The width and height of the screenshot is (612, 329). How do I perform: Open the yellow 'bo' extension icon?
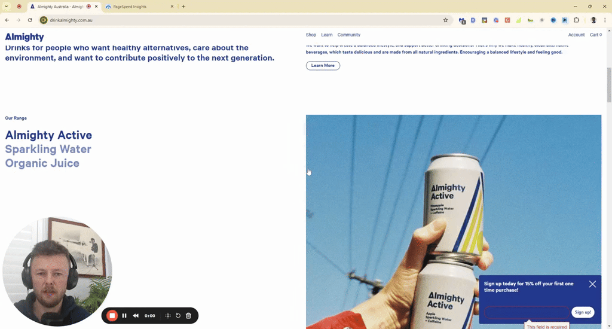pyautogui.click(x=531, y=20)
